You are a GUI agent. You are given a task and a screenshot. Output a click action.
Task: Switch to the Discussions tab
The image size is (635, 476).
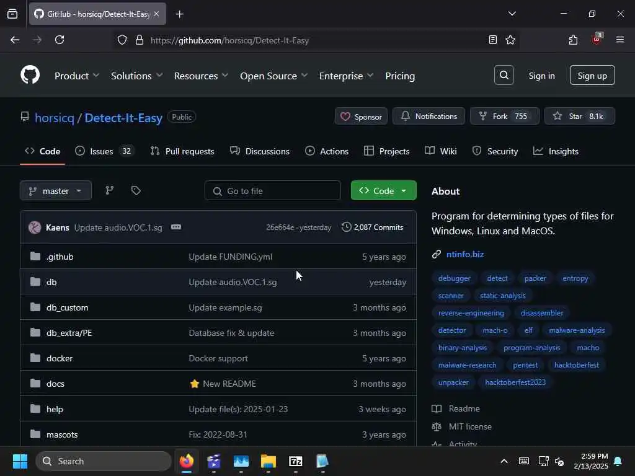coord(260,151)
